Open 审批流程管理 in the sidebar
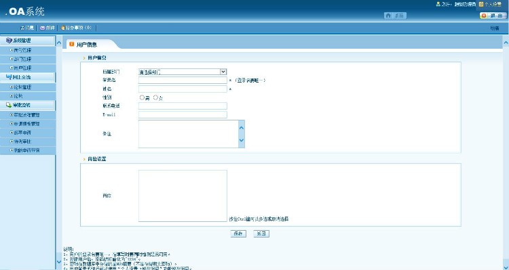Screen dimensions: 509x270 tap(28, 115)
